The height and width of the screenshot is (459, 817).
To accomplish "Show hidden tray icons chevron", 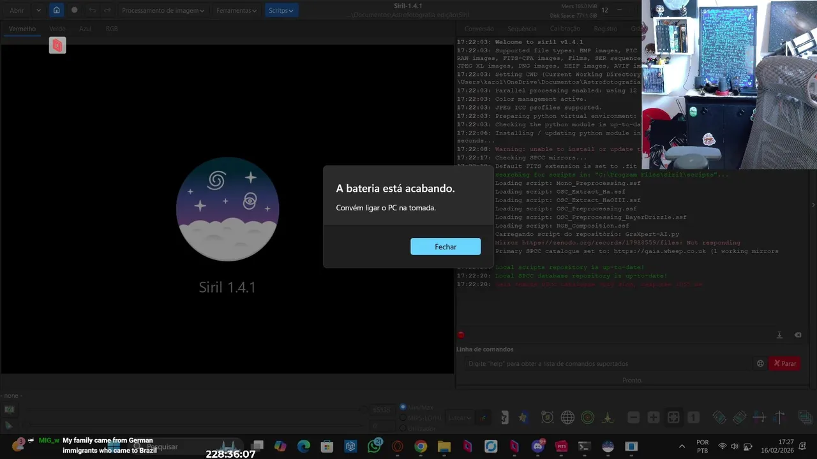I will coord(682,446).
